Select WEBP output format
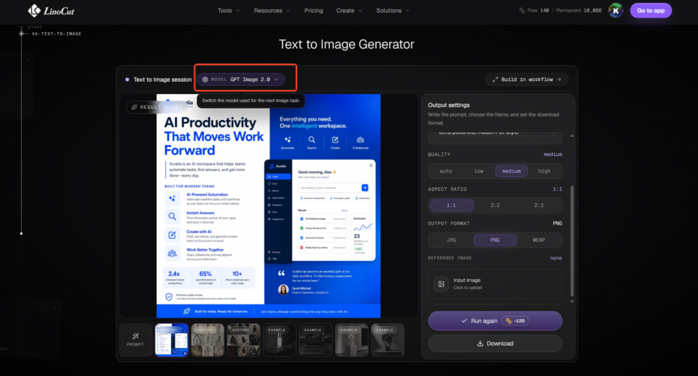698x376 pixels. [x=538, y=240]
